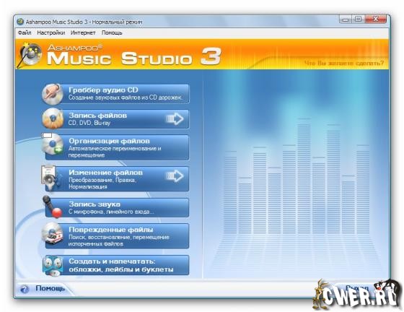404x312 pixels.
Task: Click the disc icon for Организация файлов
Action: [x=53, y=144]
